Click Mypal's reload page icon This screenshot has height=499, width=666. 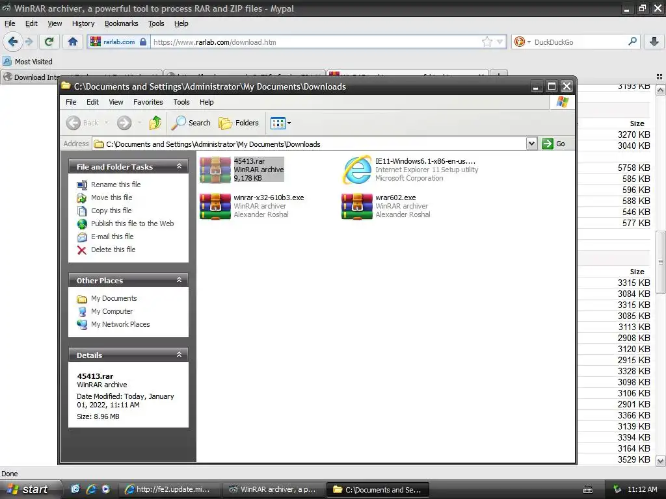[x=49, y=42]
